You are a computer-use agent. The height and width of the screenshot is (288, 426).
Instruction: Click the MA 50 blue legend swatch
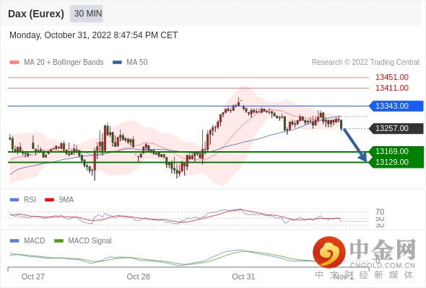pyautogui.click(x=117, y=63)
